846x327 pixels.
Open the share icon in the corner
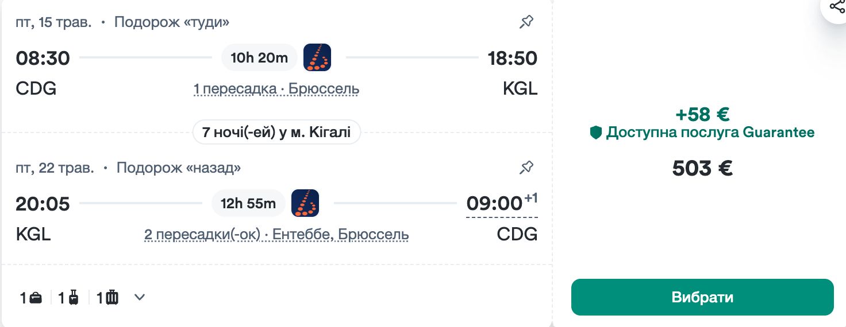click(x=837, y=7)
